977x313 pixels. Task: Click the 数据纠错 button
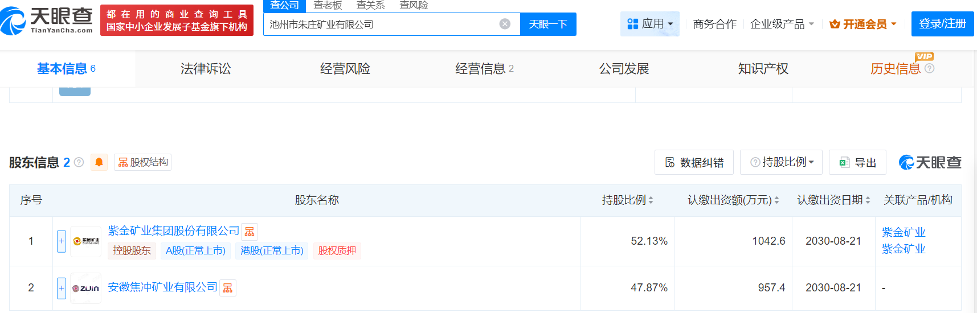pos(694,162)
